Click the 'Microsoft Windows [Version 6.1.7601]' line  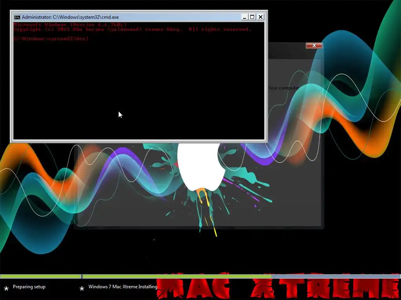click(70, 25)
